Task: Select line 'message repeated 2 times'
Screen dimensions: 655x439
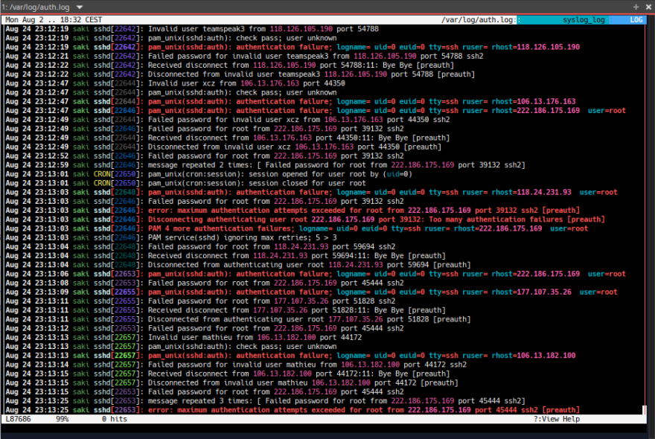Action: click(x=265, y=165)
